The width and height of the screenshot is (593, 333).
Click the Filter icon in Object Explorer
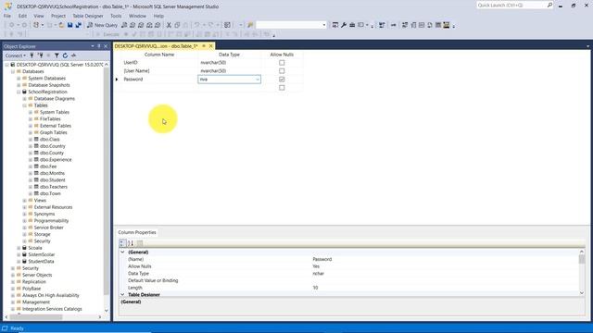pyautogui.click(x=57, y=55)
